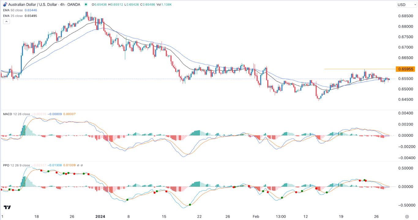Click the 0.68500 price axis label
The width and height of the screenshot is (418, 220).
point(405,16)
